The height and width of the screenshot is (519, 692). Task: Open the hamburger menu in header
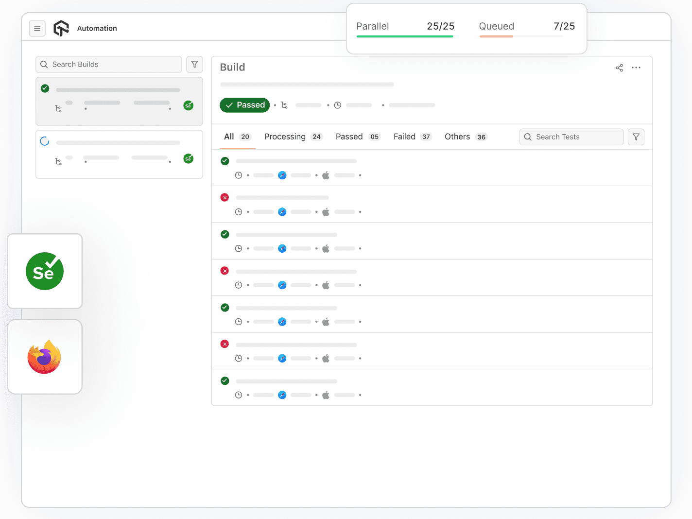pyautogui.click(x=37, y=29)
